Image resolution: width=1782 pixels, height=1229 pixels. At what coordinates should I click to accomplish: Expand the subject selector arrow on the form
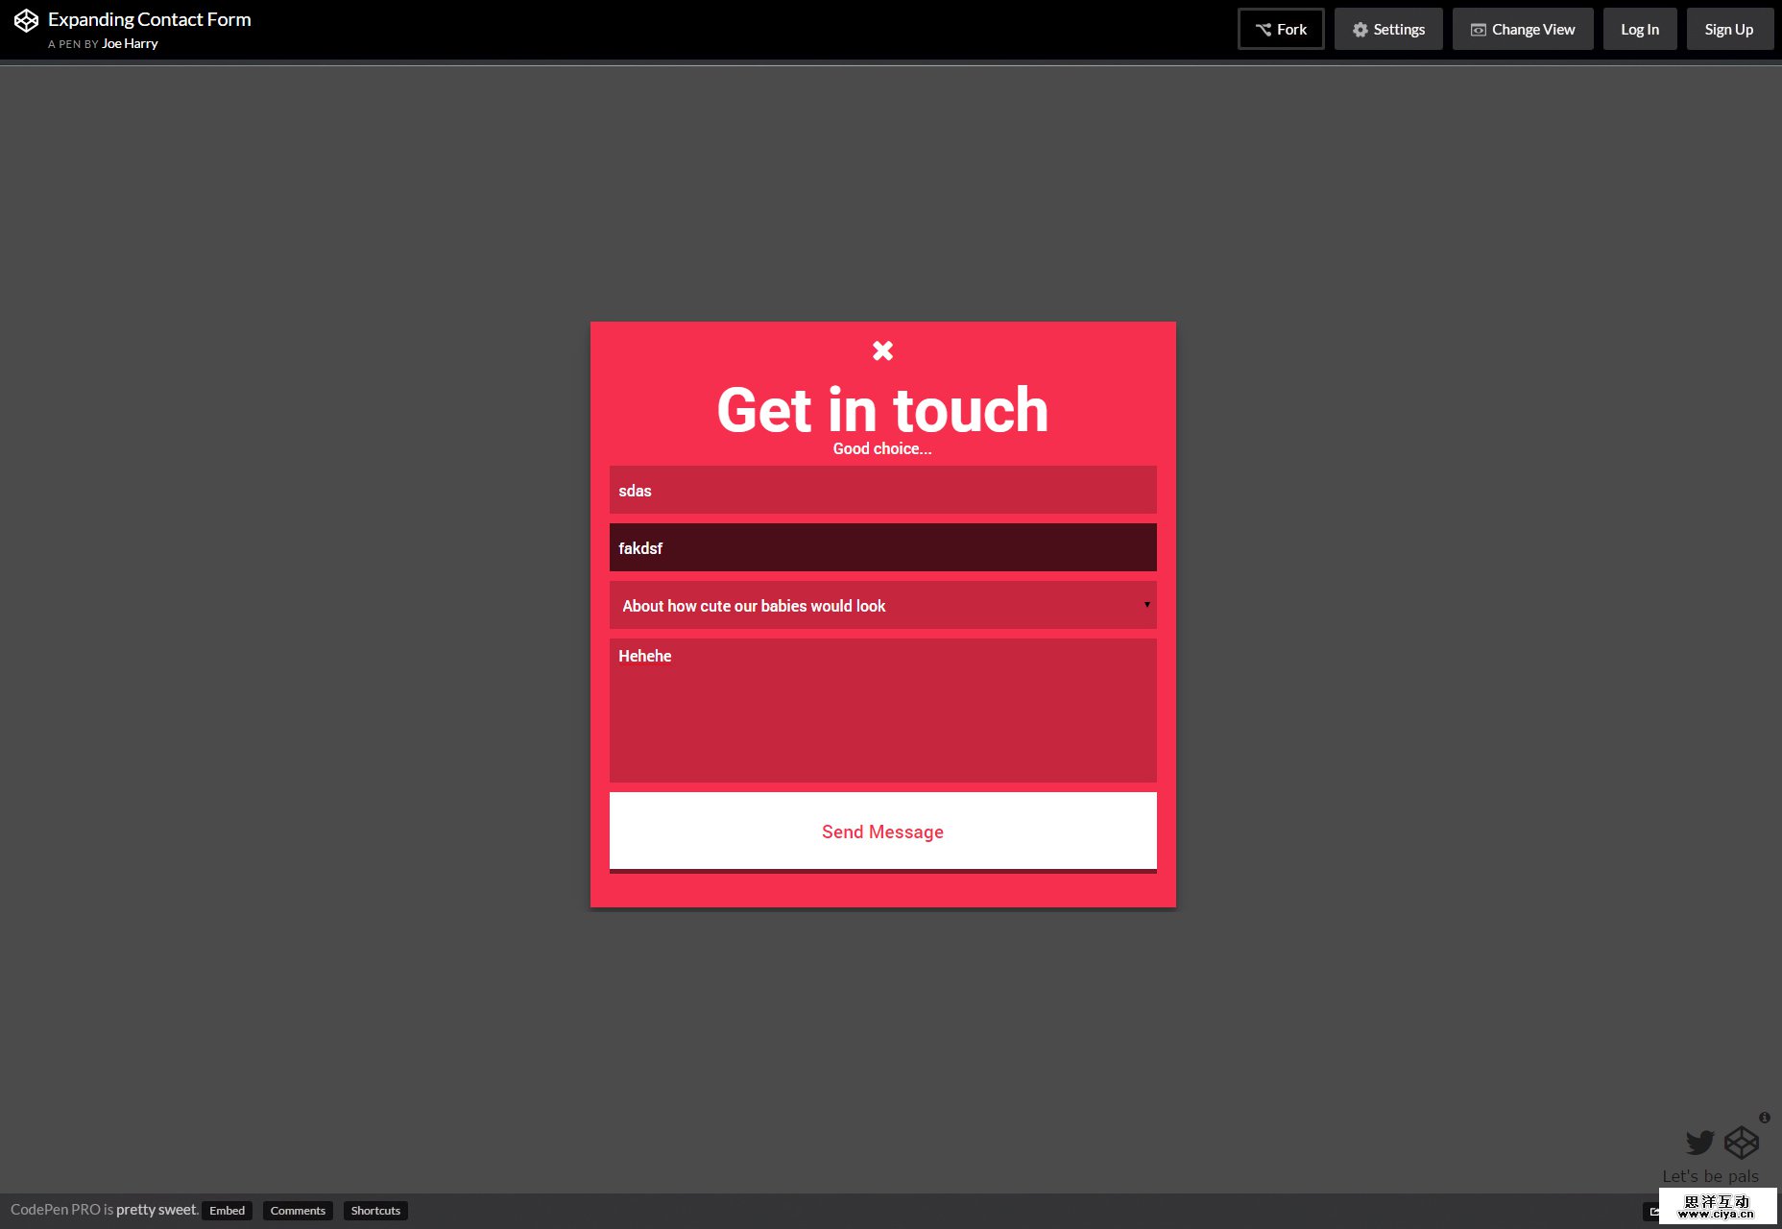coord(1145,605)
